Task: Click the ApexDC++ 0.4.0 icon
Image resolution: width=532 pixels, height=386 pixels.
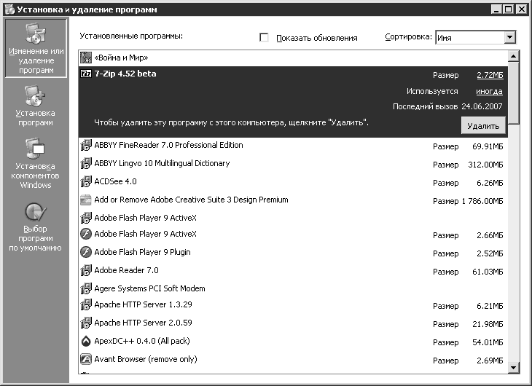Action: pyautogui.click(x=86, y=341)
